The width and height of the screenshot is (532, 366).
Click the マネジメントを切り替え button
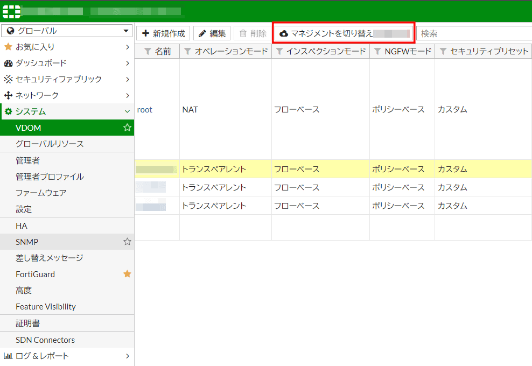click(x=344, y=33)
